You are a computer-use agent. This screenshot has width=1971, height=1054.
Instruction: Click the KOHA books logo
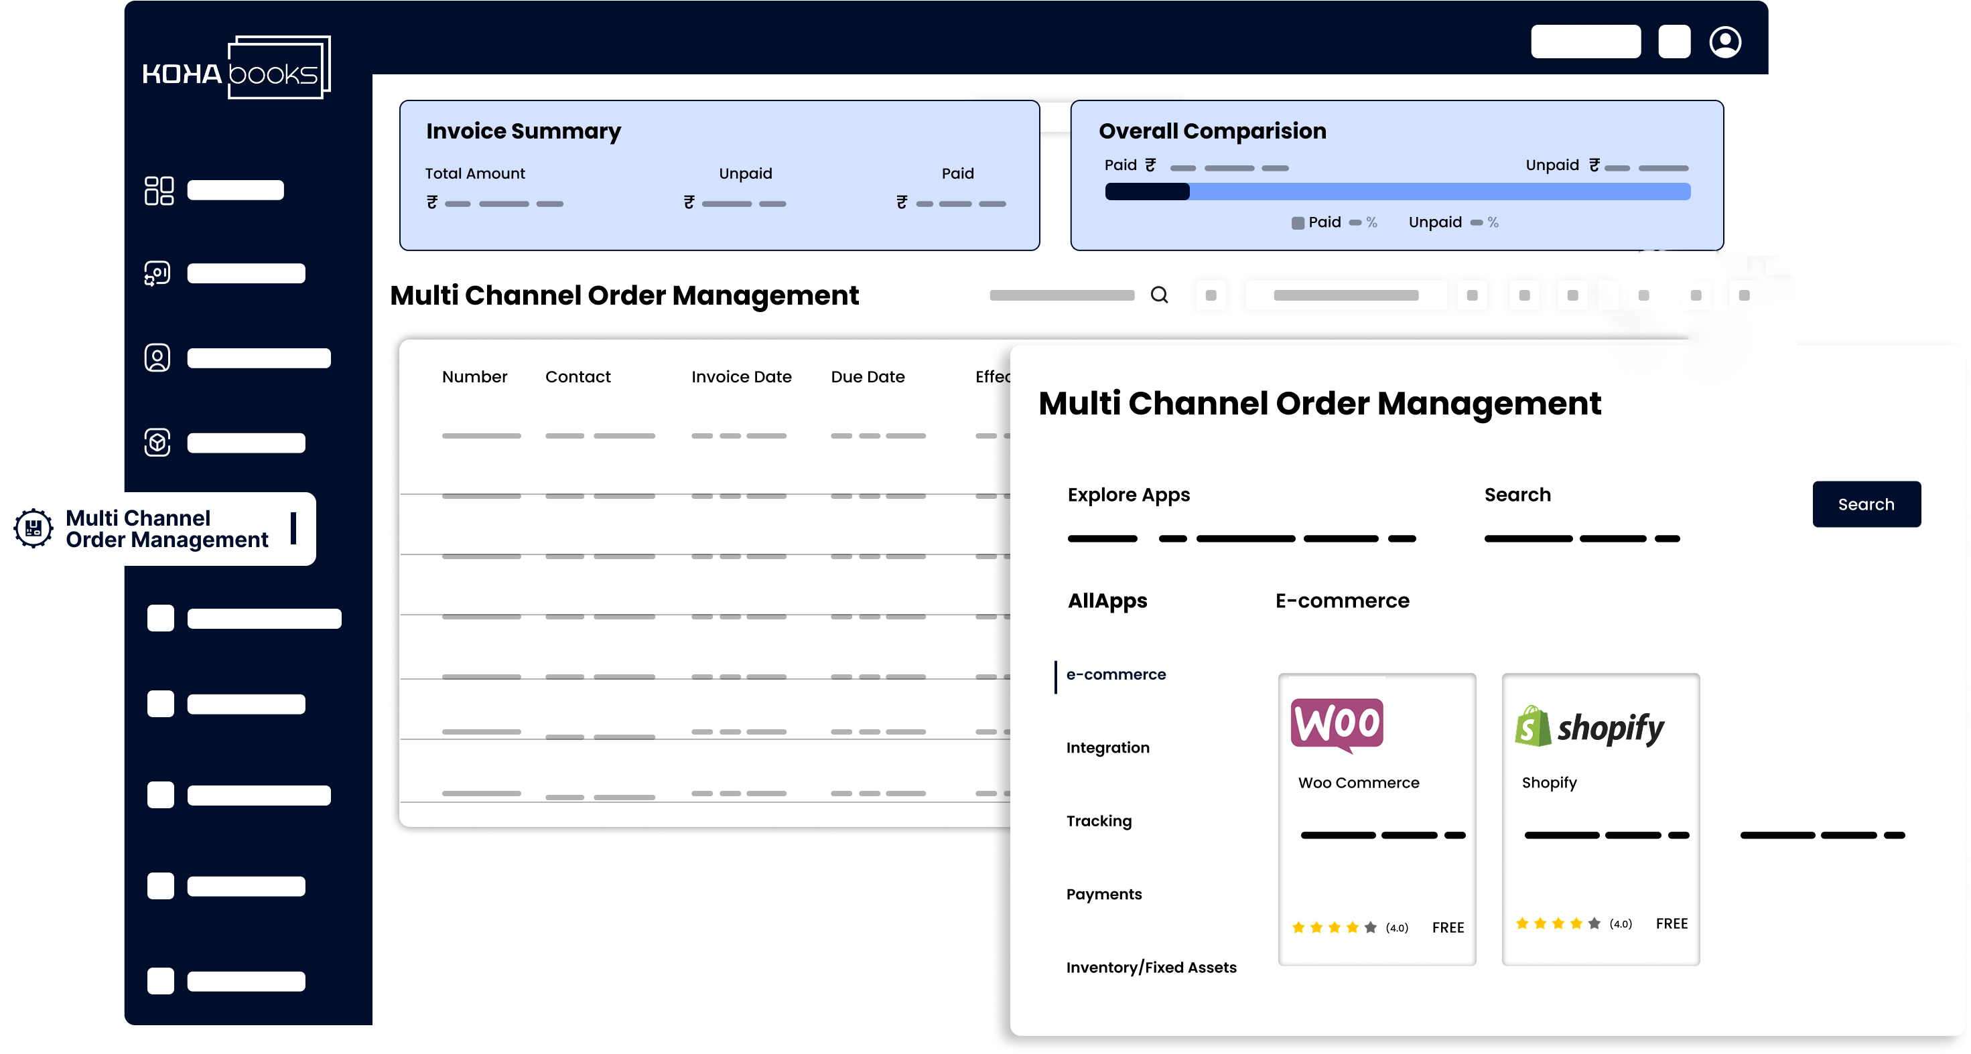[236, 69]
